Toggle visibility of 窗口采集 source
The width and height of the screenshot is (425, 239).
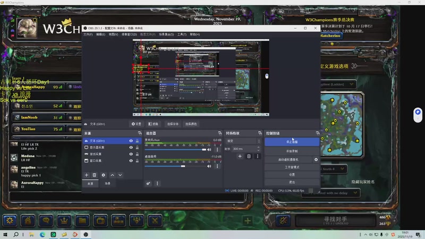131,161
